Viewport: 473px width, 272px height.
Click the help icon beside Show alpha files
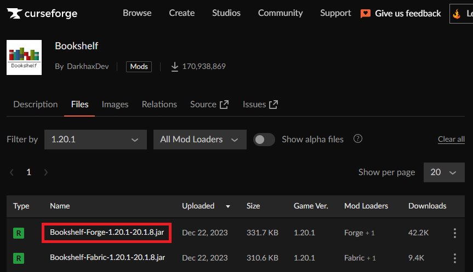(x=358, y=139)
